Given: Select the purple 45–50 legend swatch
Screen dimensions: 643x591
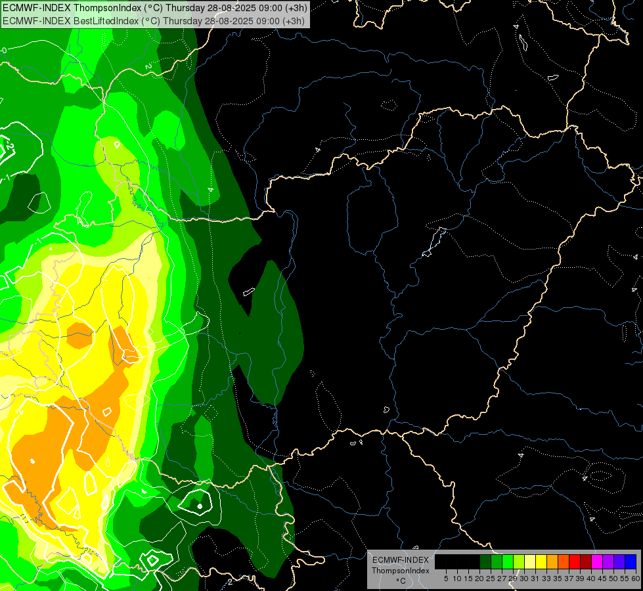Looking at the screenshot, I should 608,561.
